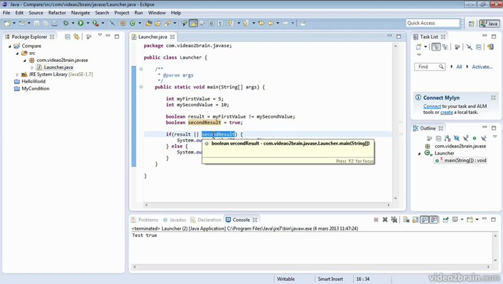Image resolution: width=503 pixels, height=284 pixels.
Task: Click the Debug bug icon in toolbar
Action: [x=66, y=23]
